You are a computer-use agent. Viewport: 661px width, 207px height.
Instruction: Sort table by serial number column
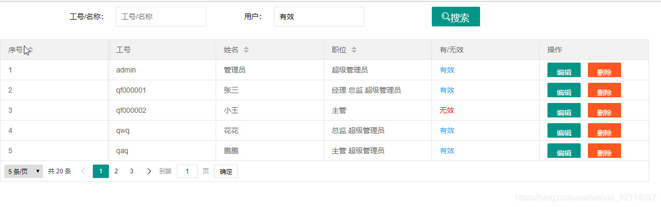point(31,50)
